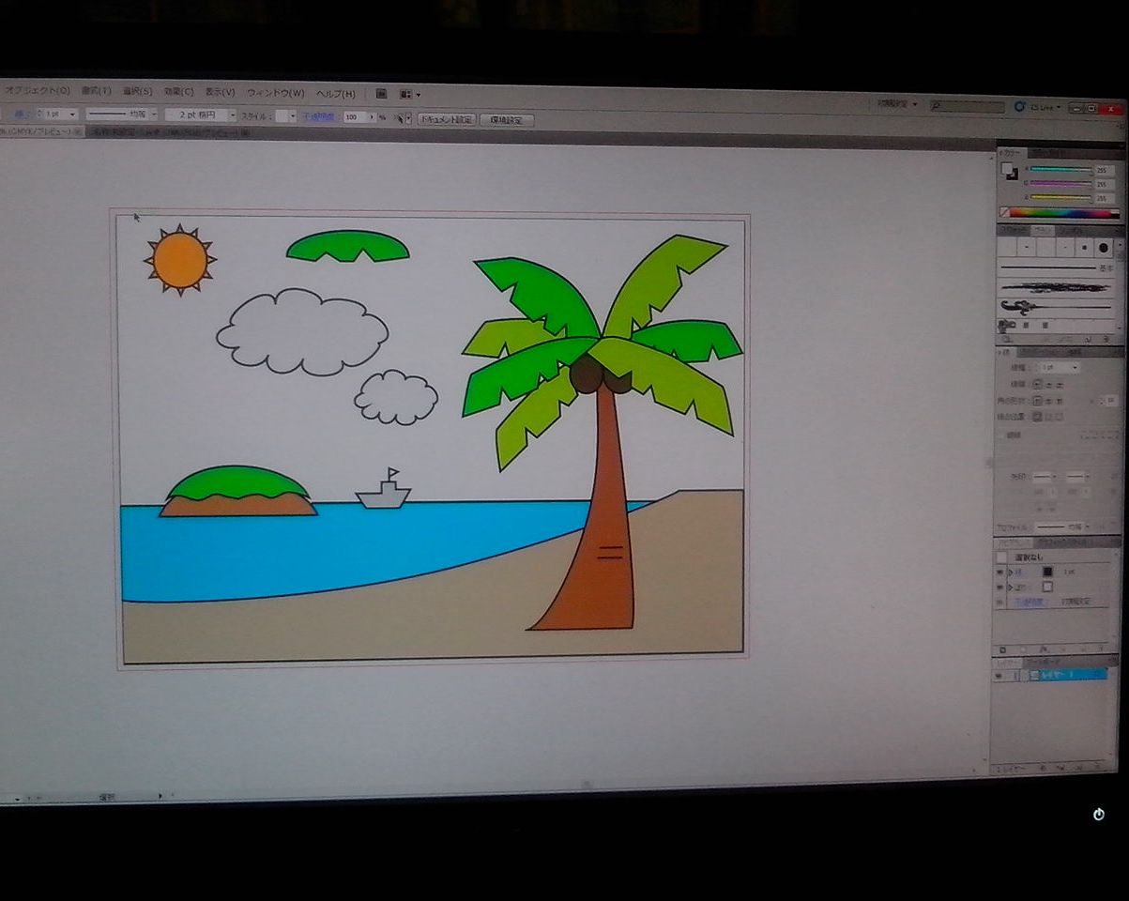1129x901 pixels.
Task: Click the ドキュメント設定 button
Action: click(446, 119)
